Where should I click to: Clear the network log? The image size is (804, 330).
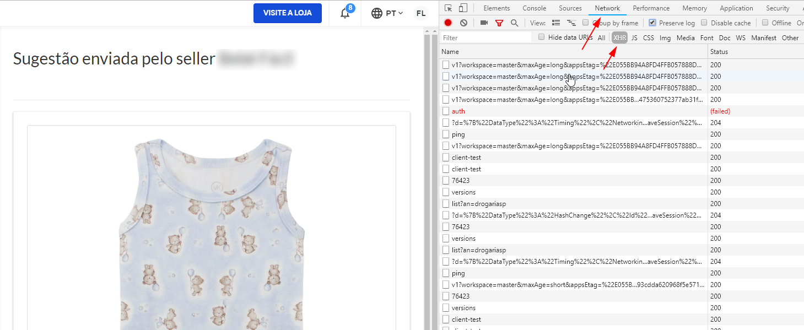pos(463,23)
